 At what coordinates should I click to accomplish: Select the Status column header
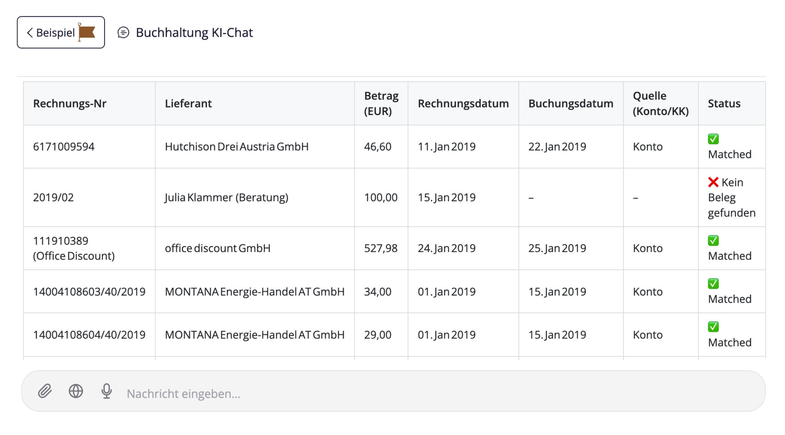tap(724, 104)
